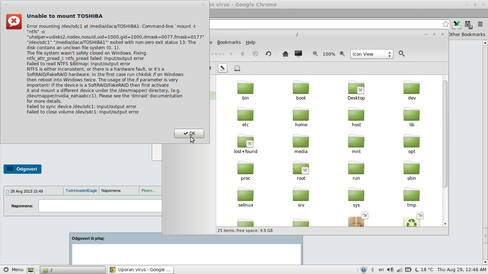Image resolution: width=488 pixels, height=274 pixels.
Task: Open the 'en' keyboard layout indicator
Action: pyautogui.click(x=381, y=270)
